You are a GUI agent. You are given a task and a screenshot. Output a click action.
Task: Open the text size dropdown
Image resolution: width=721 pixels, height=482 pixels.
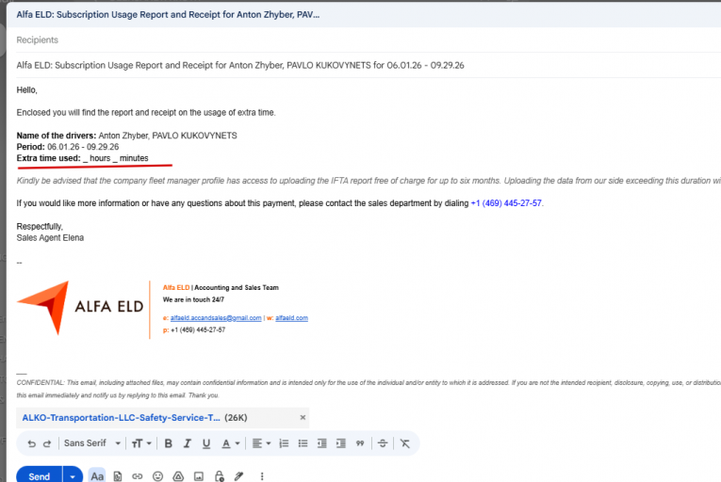click(x=141, y=443)
